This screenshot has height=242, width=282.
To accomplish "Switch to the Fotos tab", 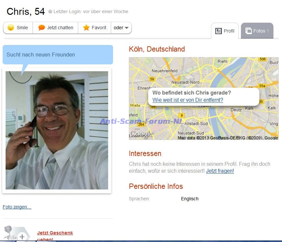I will [257, 31].
